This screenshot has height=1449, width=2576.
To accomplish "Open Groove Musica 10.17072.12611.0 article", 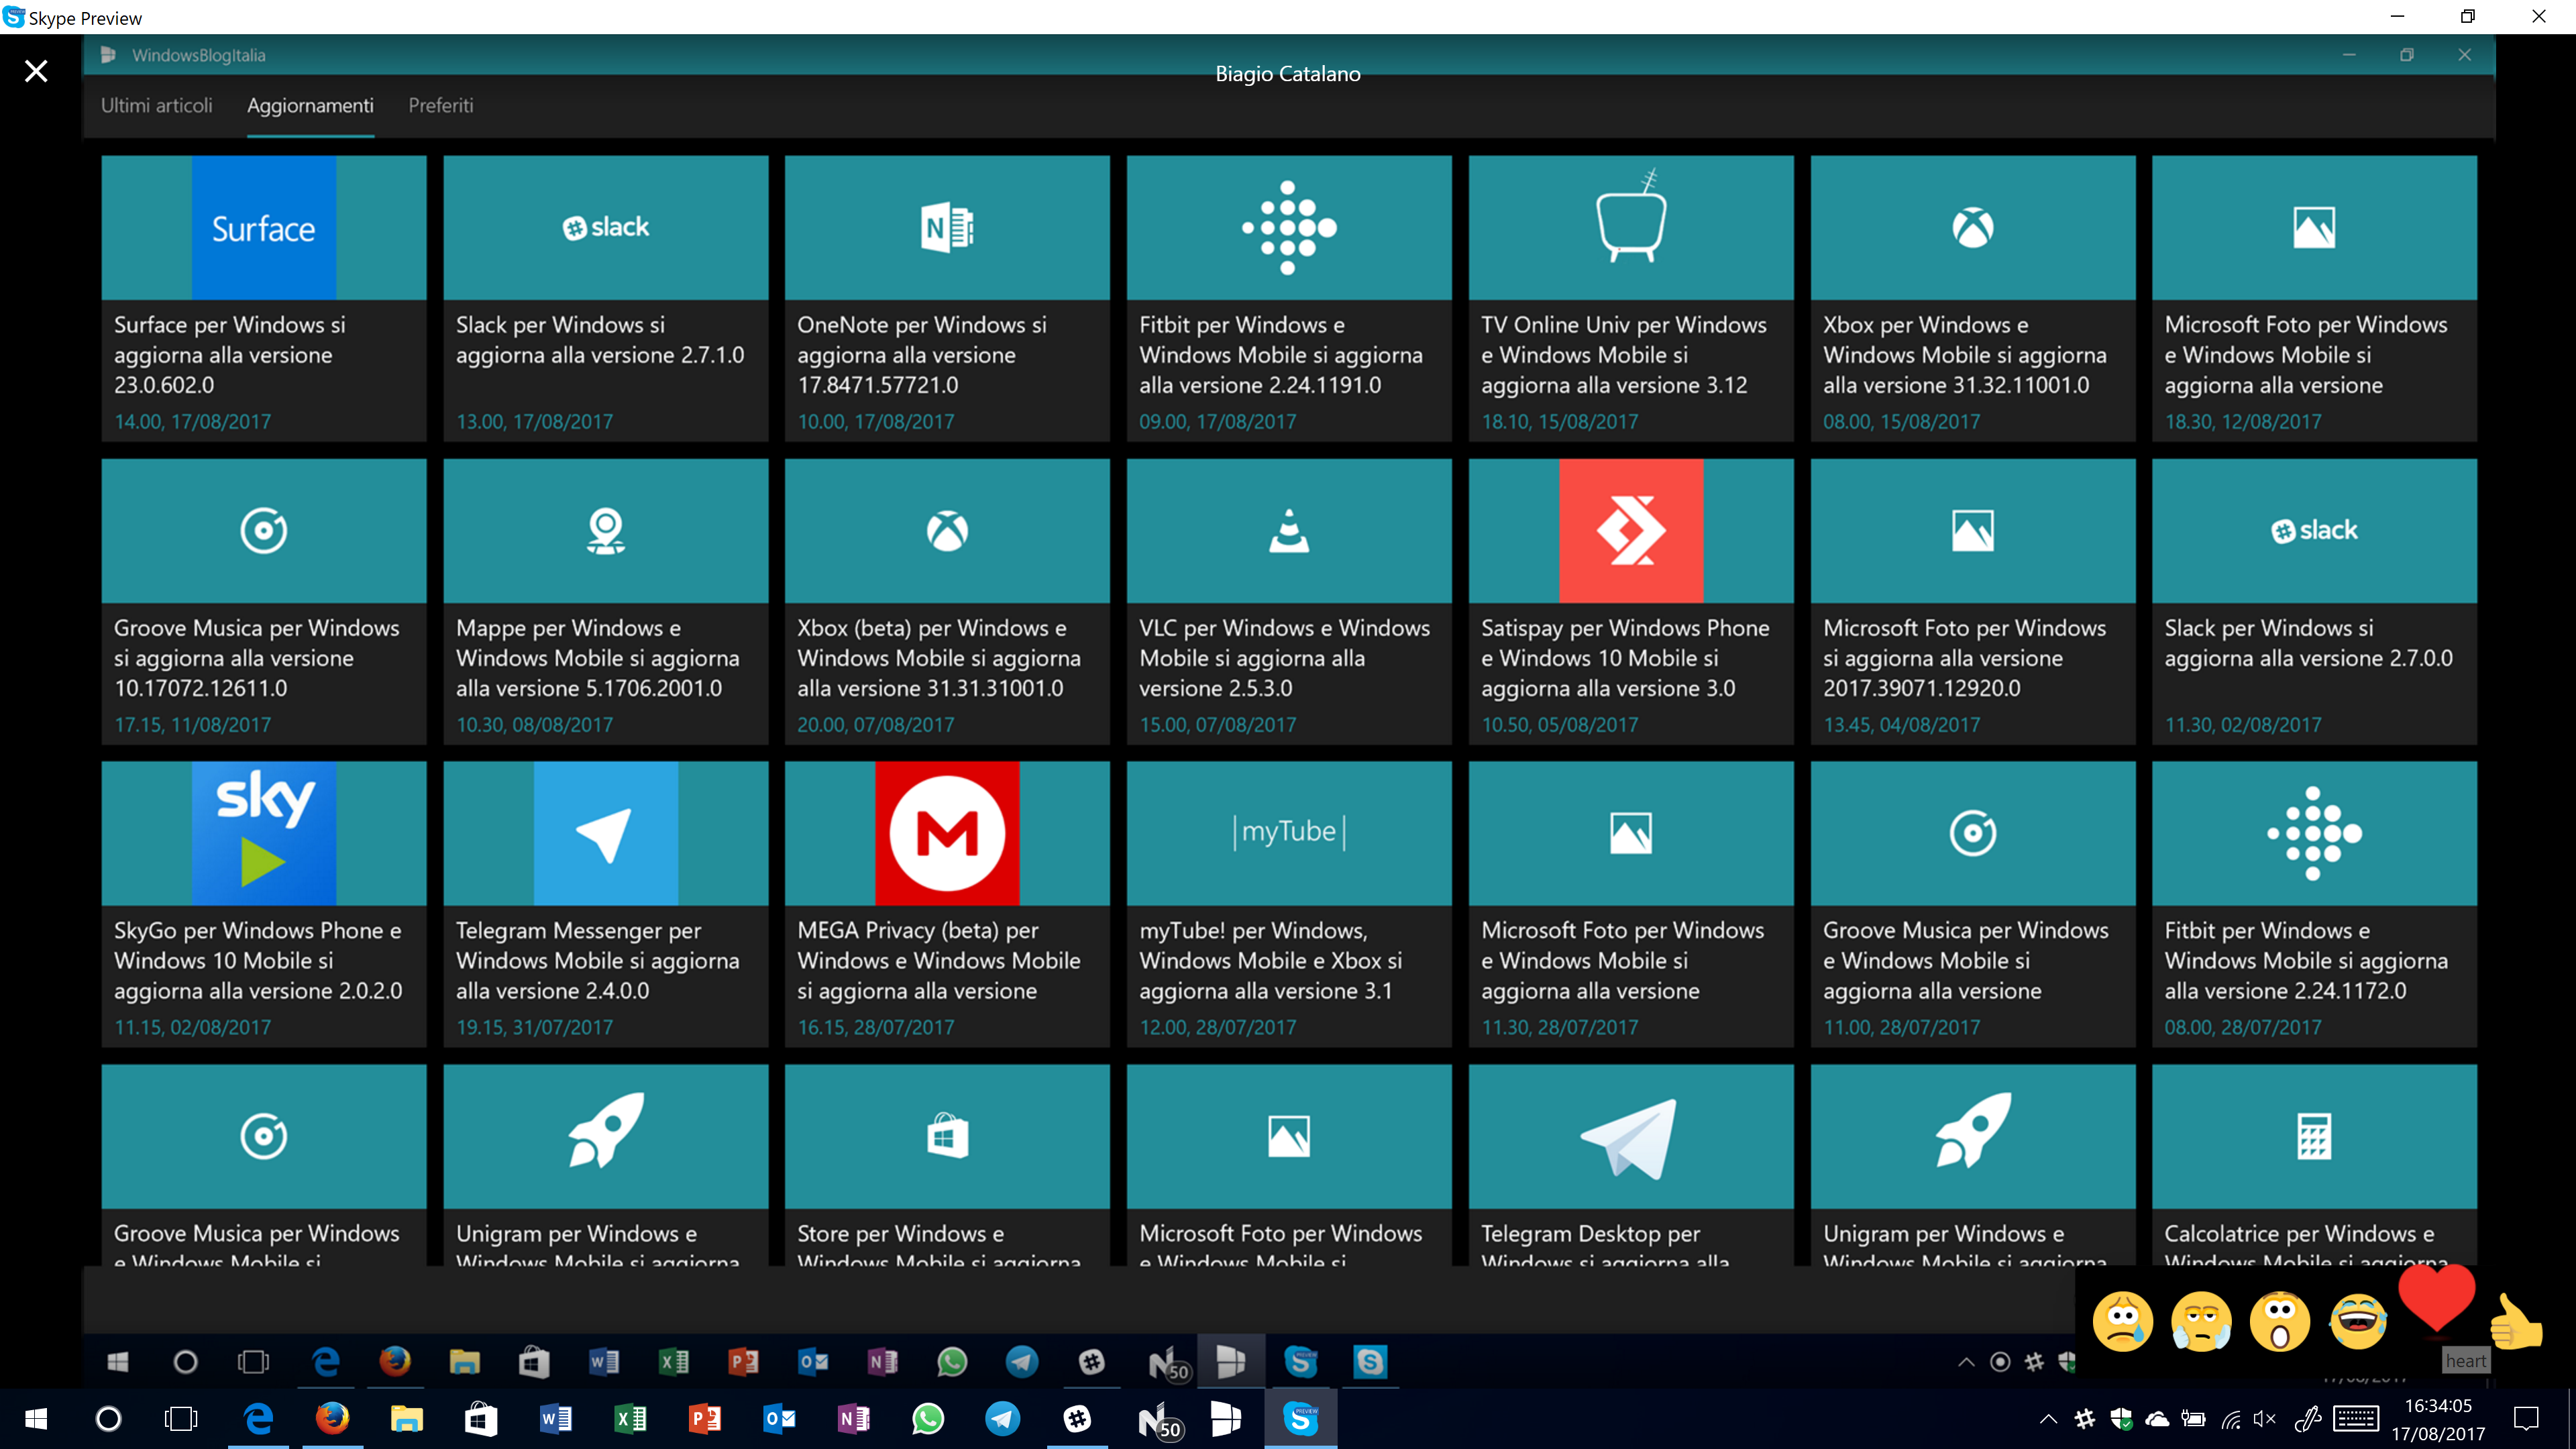I will click(x=264, y=601).
